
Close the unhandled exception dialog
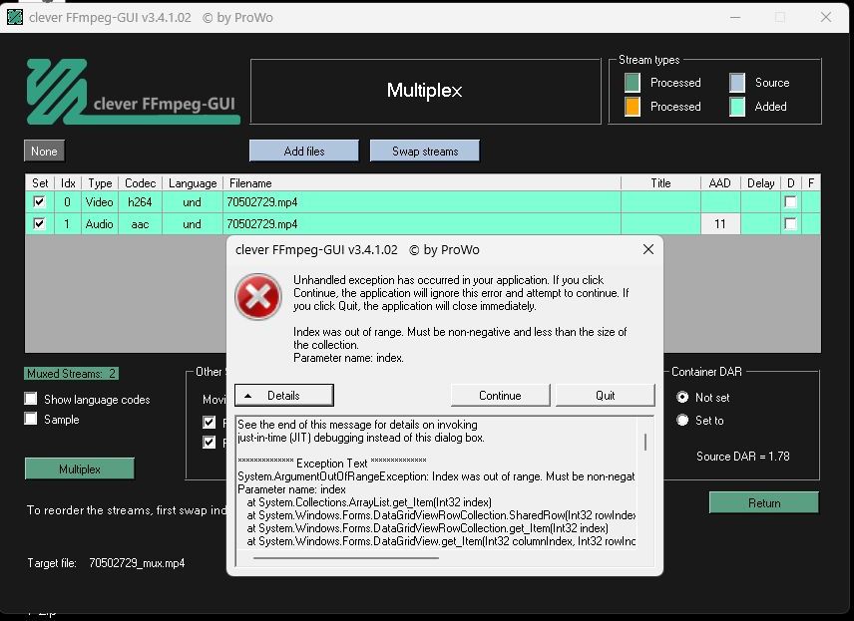648,249
